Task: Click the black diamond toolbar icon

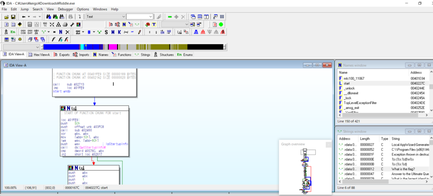Action: point(19,24)
